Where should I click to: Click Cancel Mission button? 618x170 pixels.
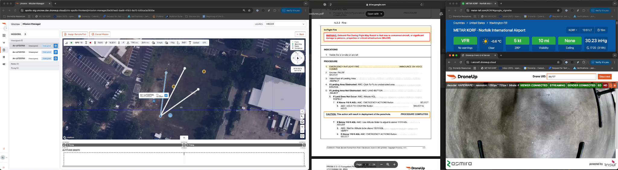(x=100, y=34)
